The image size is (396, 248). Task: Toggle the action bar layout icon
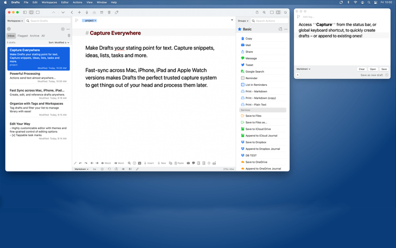click(130, 169)
